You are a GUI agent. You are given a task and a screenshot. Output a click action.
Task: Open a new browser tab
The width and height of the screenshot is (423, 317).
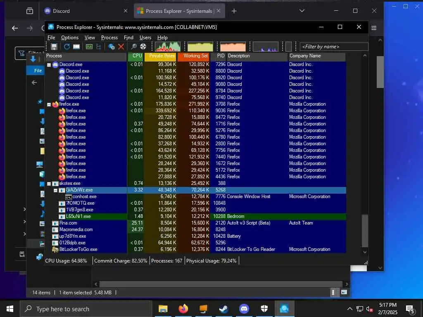click(x=234, y=11)
